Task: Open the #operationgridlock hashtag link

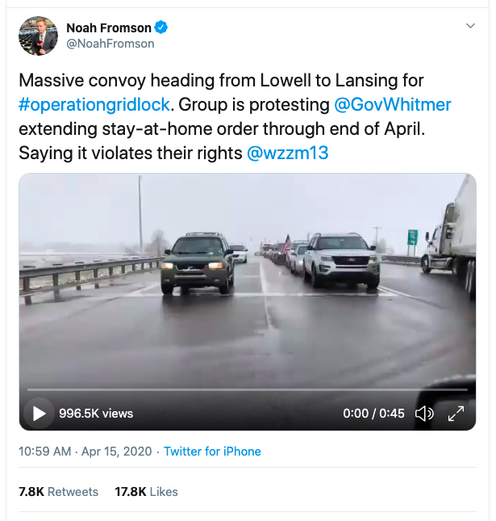Action: click(x=94, y=106)
